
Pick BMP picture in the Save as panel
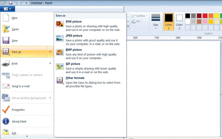74,50
